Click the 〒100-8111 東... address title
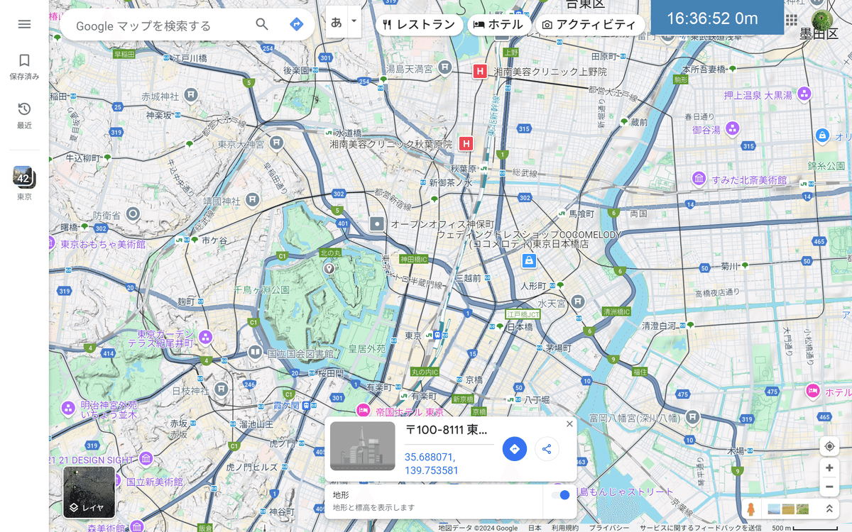The height and width of the screenshot is (532, 852). click(447, 430)
